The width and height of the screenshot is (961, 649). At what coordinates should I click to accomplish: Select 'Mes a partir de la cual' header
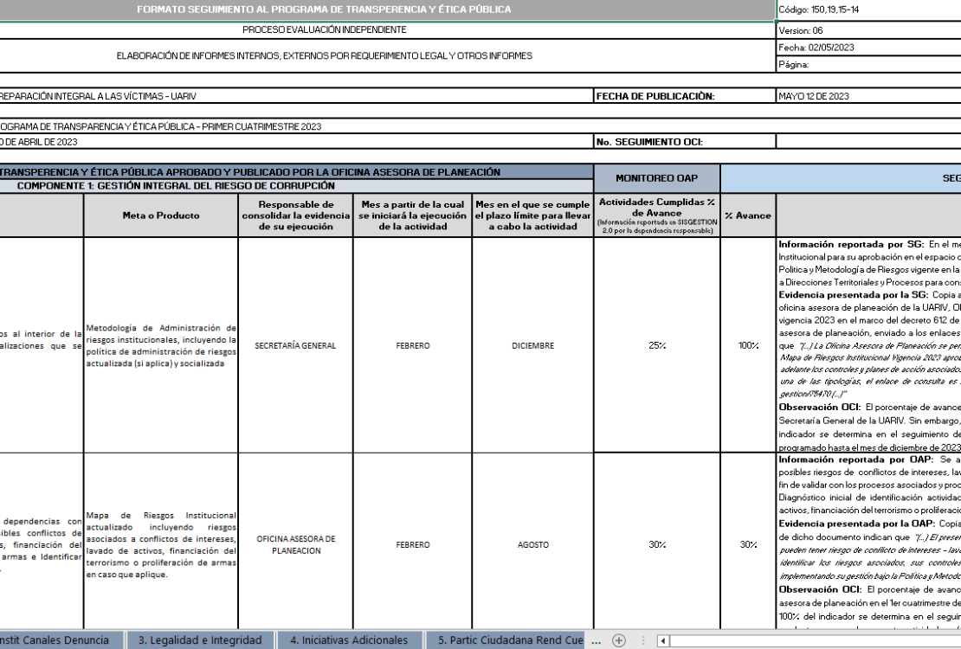click(x=412, y=215)
